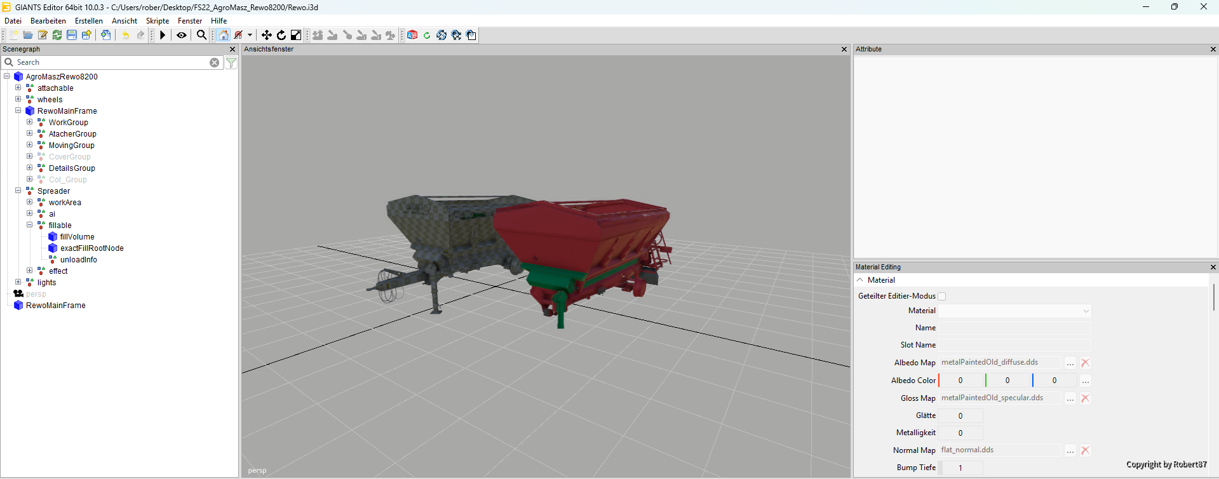Click browse button for Albedo Map
The height and width of the screenshot is (479, 1219).
(x=1070, y=363)
